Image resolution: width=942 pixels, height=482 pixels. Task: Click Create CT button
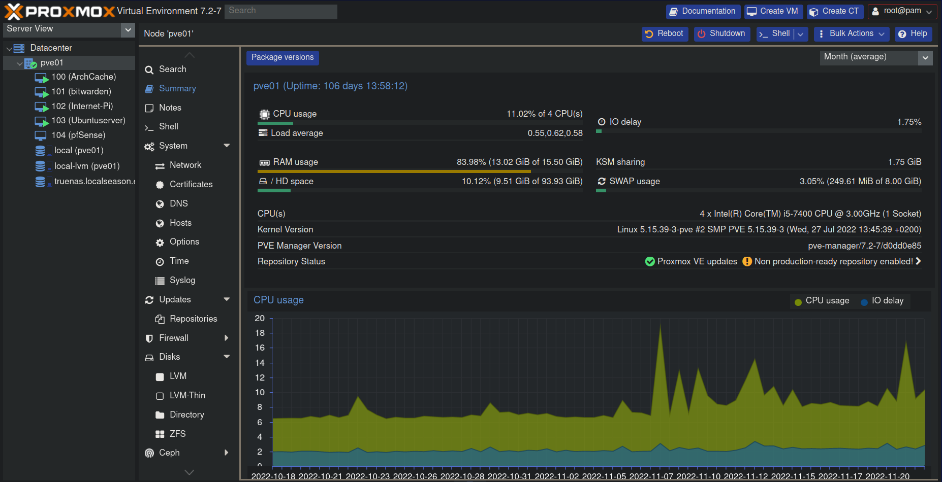pyautogui.click(x=835, y=11)
